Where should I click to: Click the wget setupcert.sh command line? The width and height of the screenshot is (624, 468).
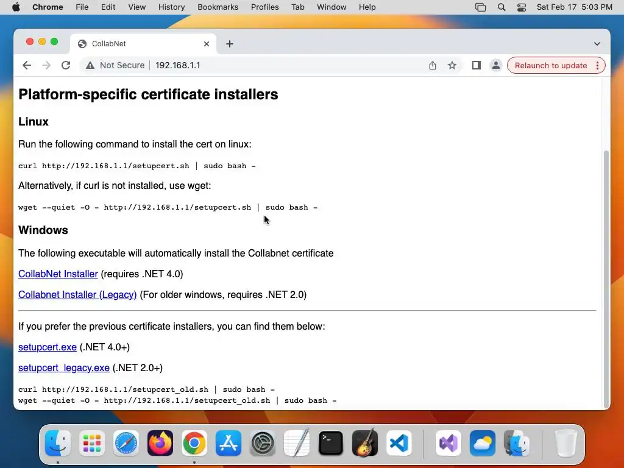point(168,207)
